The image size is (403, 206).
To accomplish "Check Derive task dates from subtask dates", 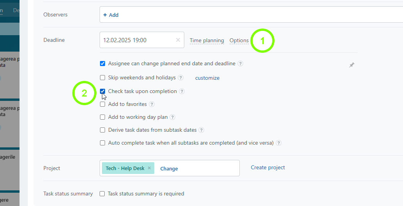I will pyautogui.click(x=103, y=130).
